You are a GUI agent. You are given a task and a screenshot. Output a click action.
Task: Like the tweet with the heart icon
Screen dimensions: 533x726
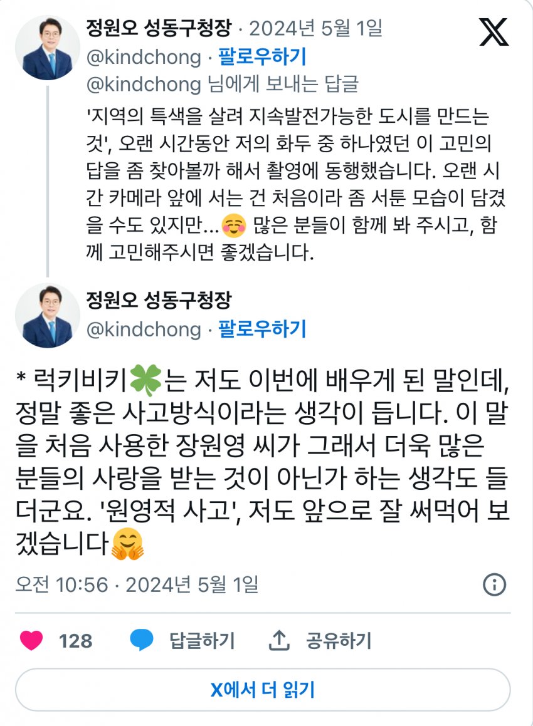31,640
